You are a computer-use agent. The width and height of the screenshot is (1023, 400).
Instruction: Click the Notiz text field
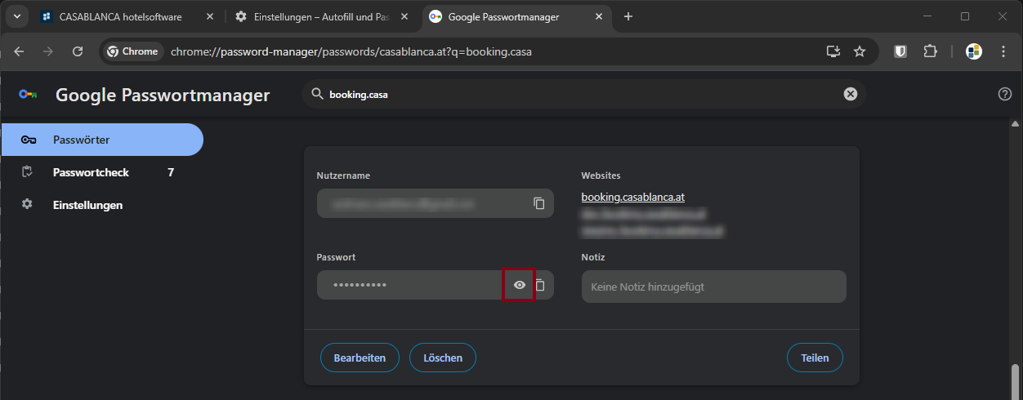[x=713, y=287]
